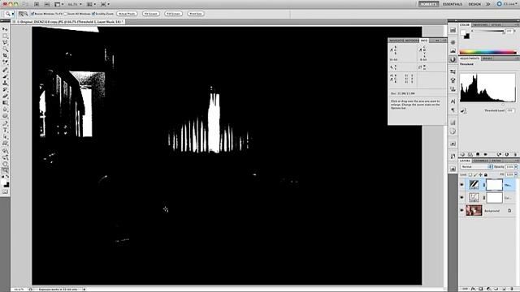Screen dimensions: 520x292
Task: Select the Original_DSCN copy.JPG document tab
Action: (x=68, y=22)
